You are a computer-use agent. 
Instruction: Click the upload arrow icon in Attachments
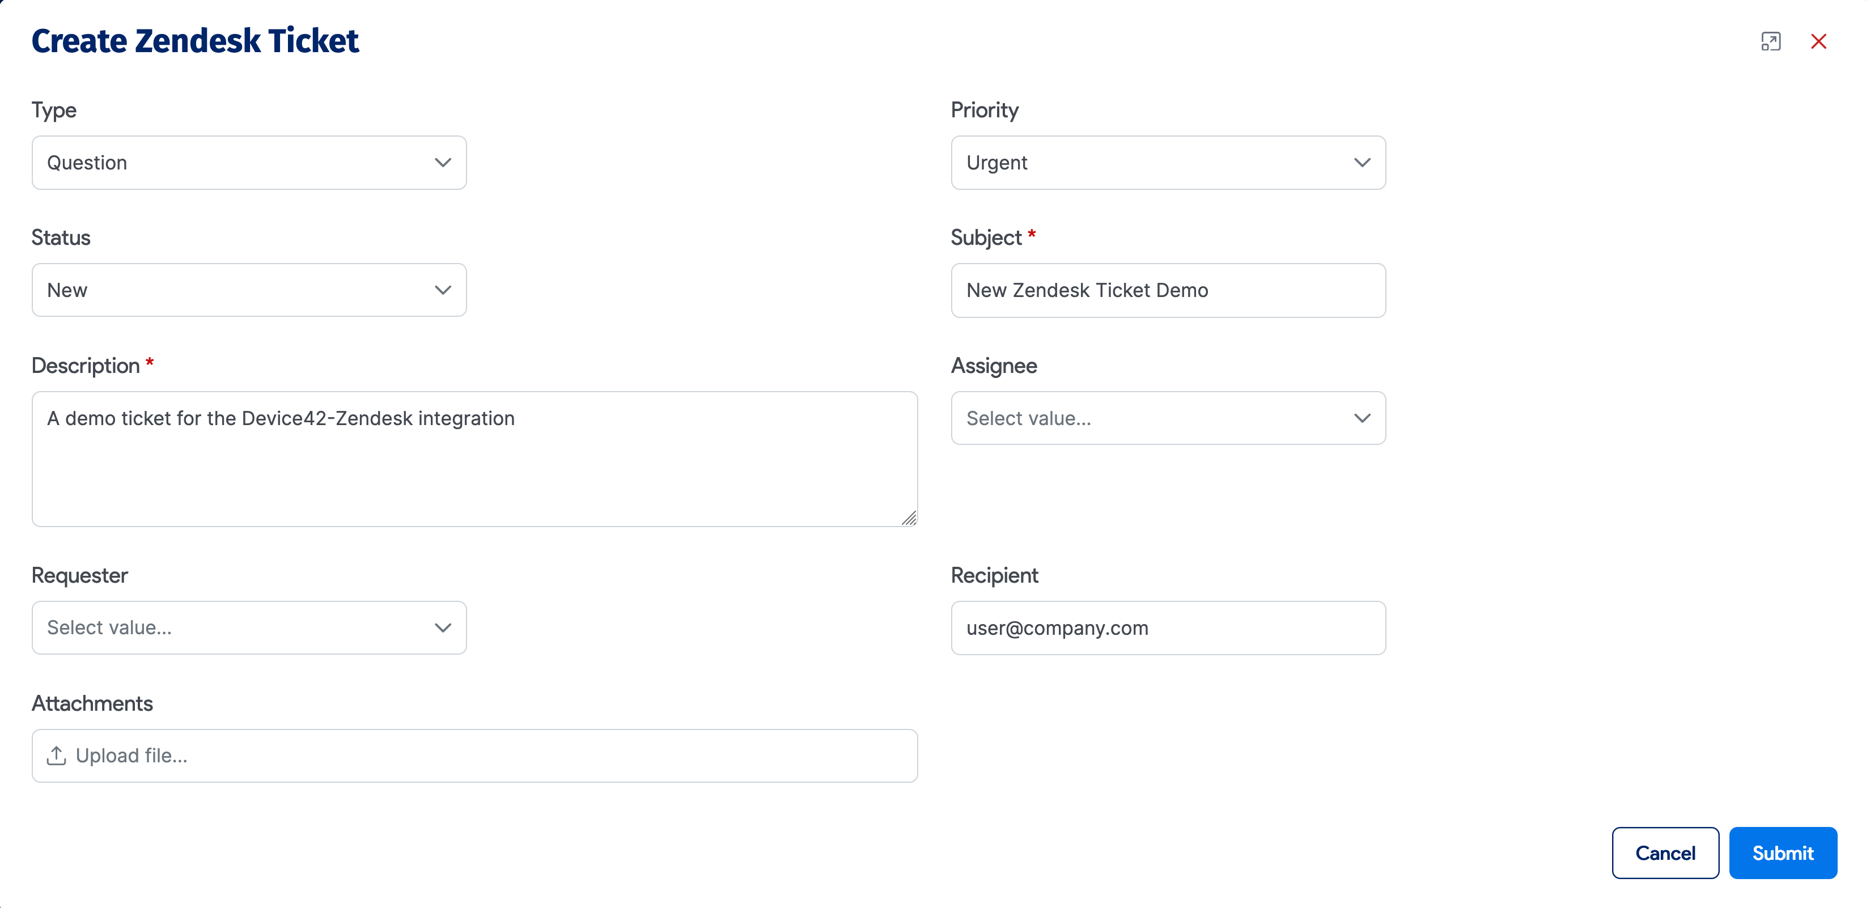(57, 755)
